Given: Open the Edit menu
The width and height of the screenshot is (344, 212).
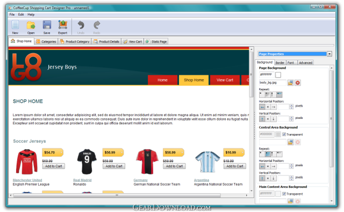Looking at the screenshot, I should click(x=21, y=15).
